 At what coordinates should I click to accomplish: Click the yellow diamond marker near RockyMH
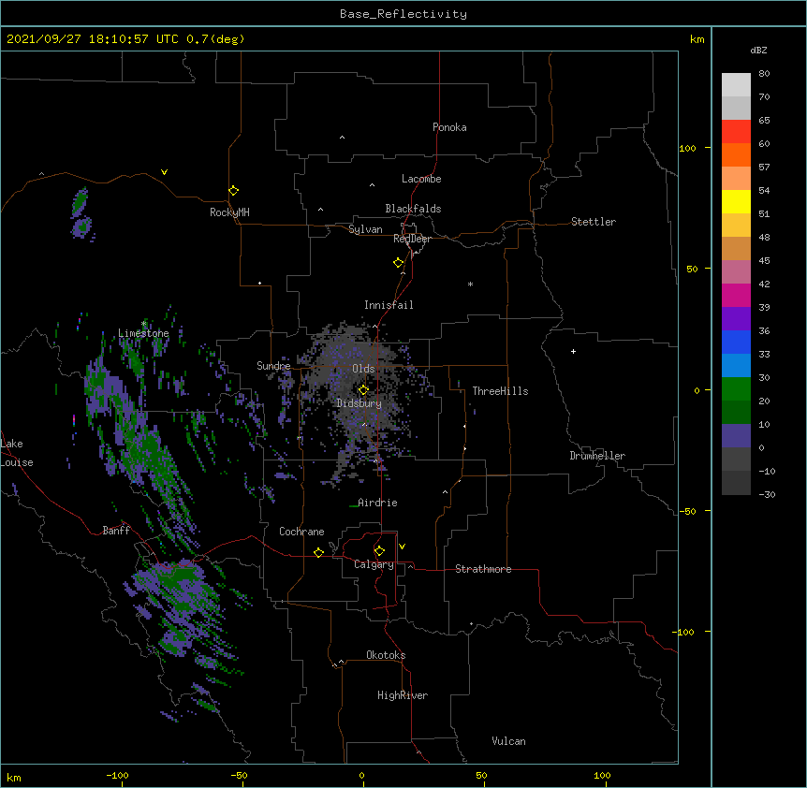(x=234, y=191)
